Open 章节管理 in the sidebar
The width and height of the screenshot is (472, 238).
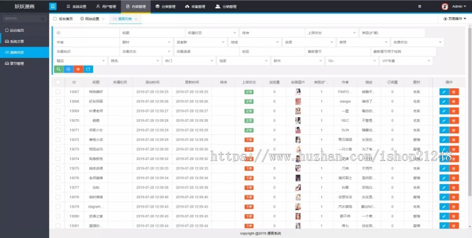[24, 63]
